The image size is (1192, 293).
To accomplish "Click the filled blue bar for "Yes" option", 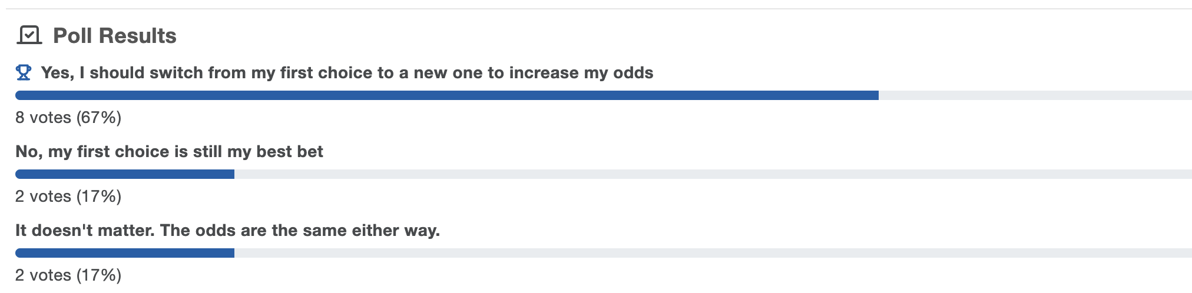I will [446, 95].
